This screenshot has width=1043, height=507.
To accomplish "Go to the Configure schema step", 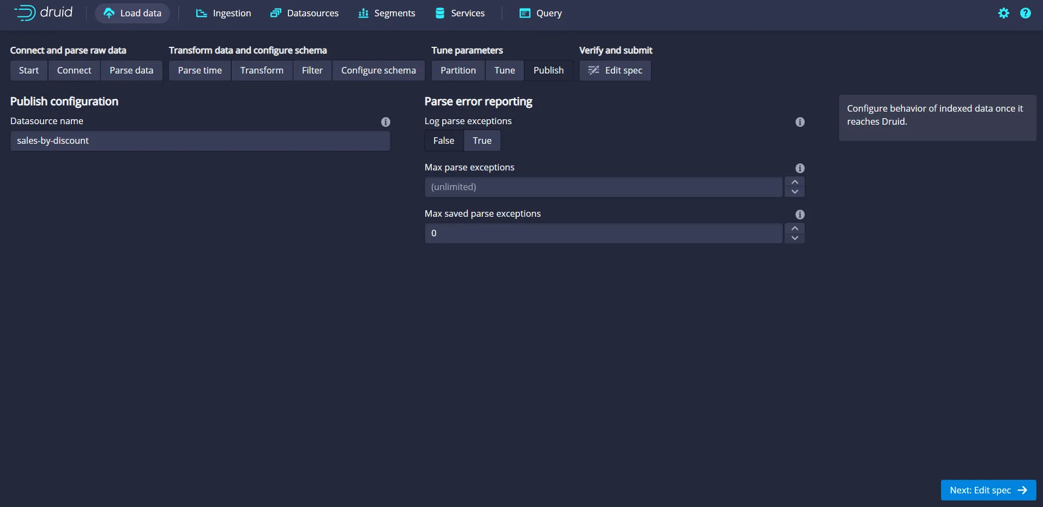I will coord(378,70).
